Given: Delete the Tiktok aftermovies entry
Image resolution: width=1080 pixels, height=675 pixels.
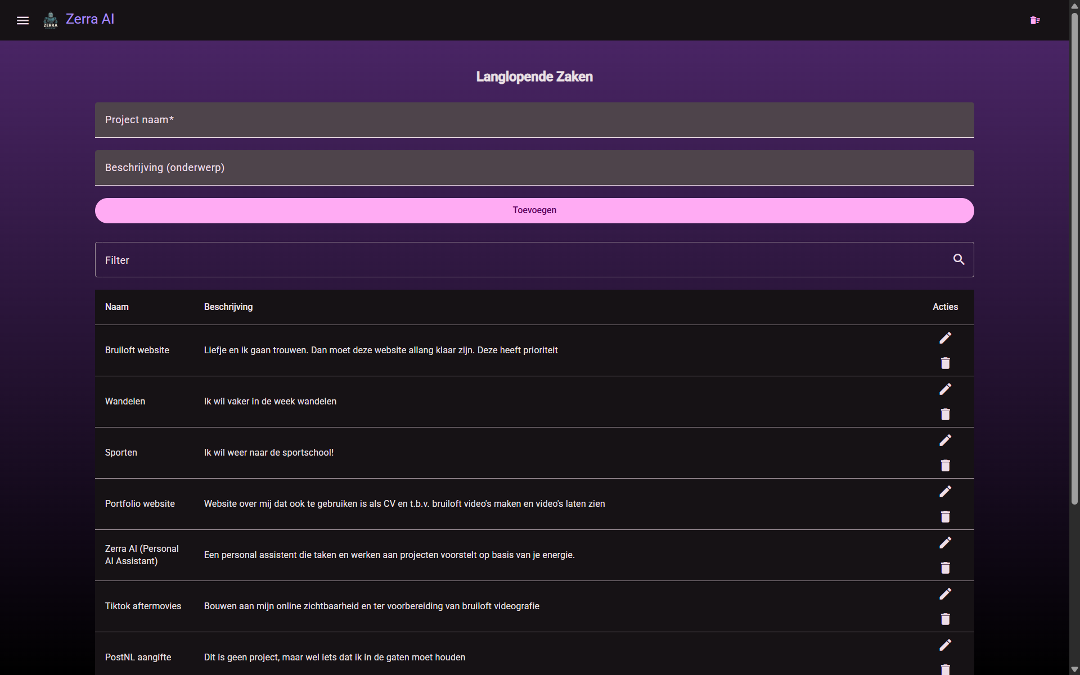Looking at the screenshot, I should 946,619.
